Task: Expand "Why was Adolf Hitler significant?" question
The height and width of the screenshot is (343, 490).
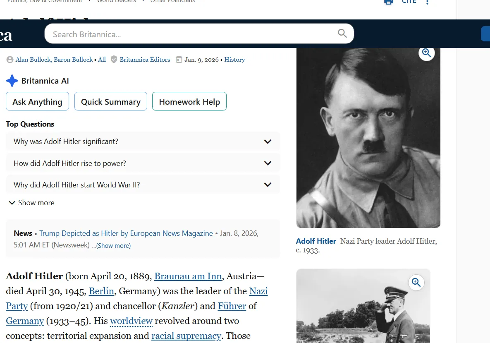Action: 267,142
